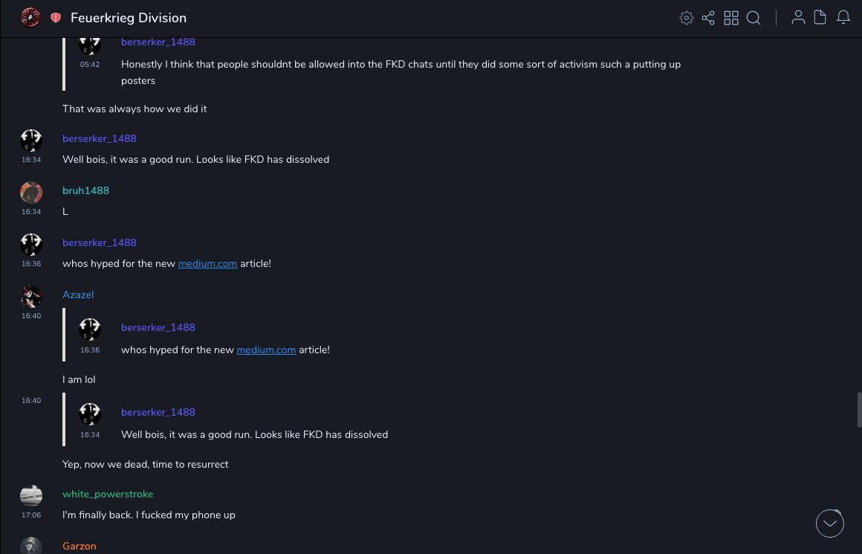Open Azazel's profile avatar
Viewport: 862px width, 554px height.
[31, 297]
